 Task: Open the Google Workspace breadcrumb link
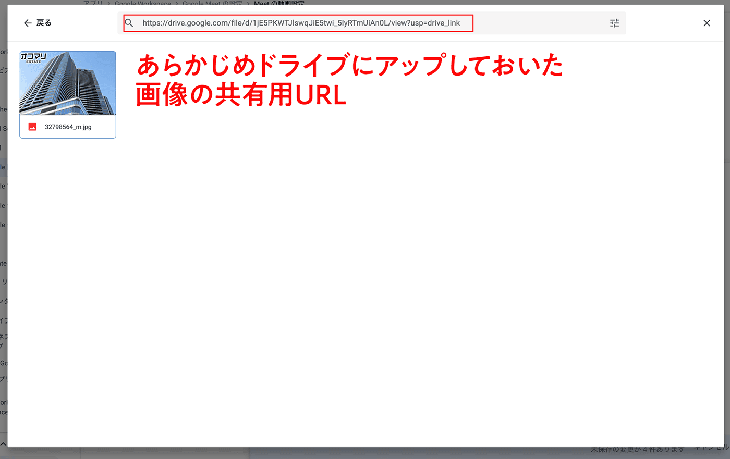click(142, 3)
